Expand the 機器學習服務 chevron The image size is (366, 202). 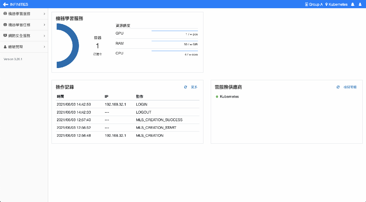(44, 14)
